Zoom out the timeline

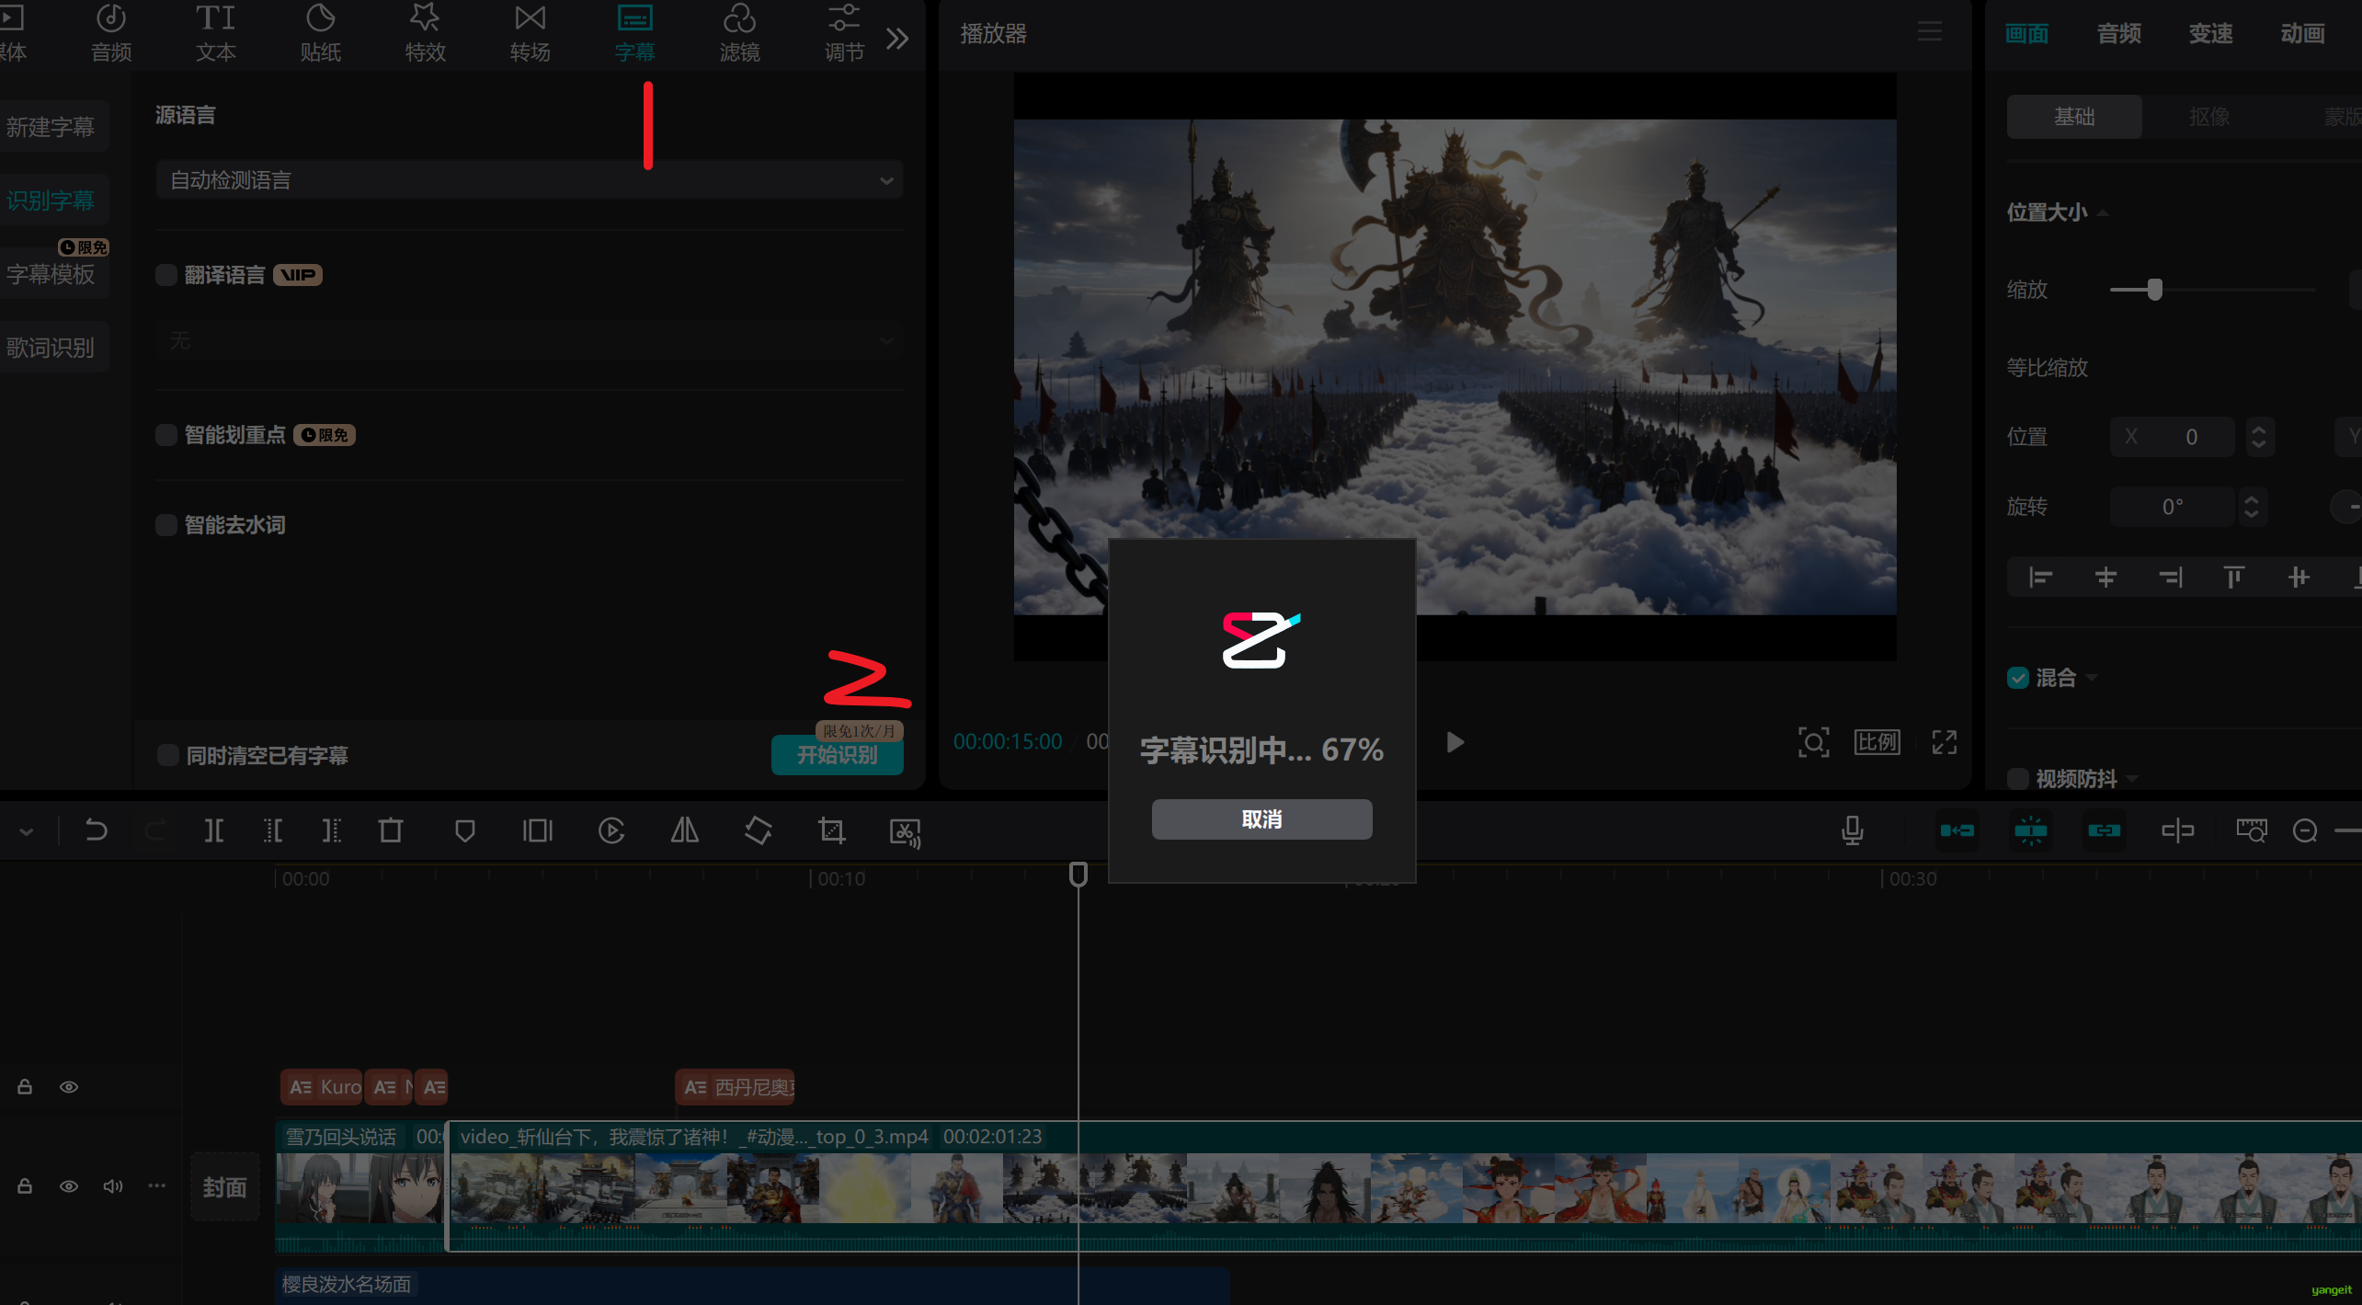pyautogui.click(x=2305, y=831)
